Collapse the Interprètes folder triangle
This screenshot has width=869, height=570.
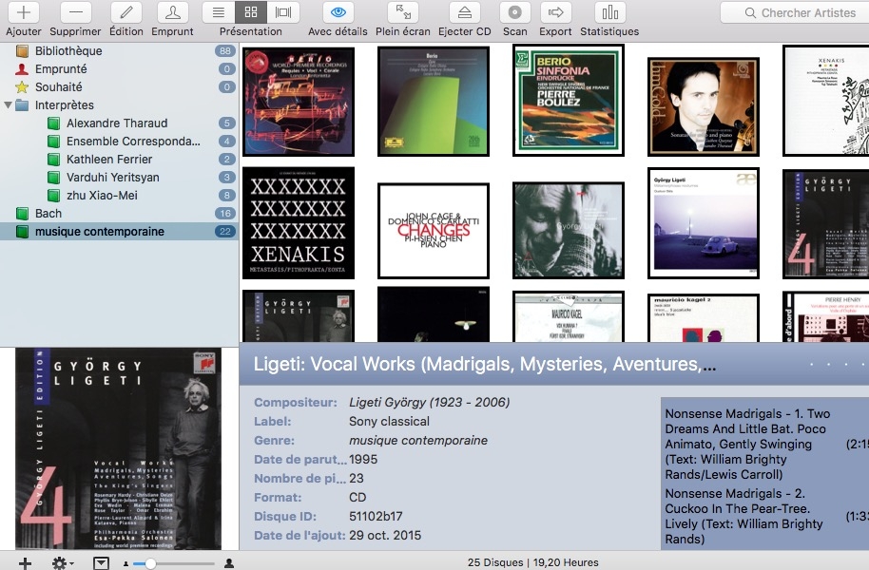pos(9,105)
